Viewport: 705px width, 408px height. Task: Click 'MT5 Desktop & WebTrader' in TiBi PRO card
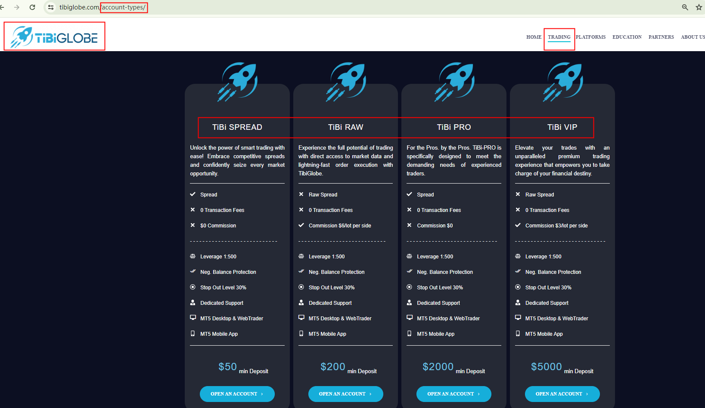click(448, 319)
